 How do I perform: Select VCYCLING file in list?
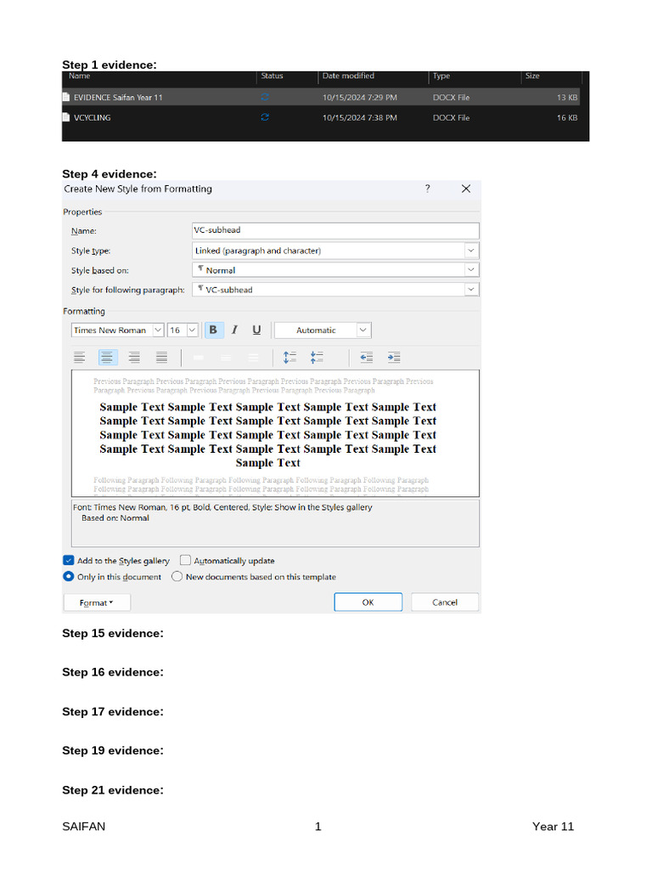93,118
